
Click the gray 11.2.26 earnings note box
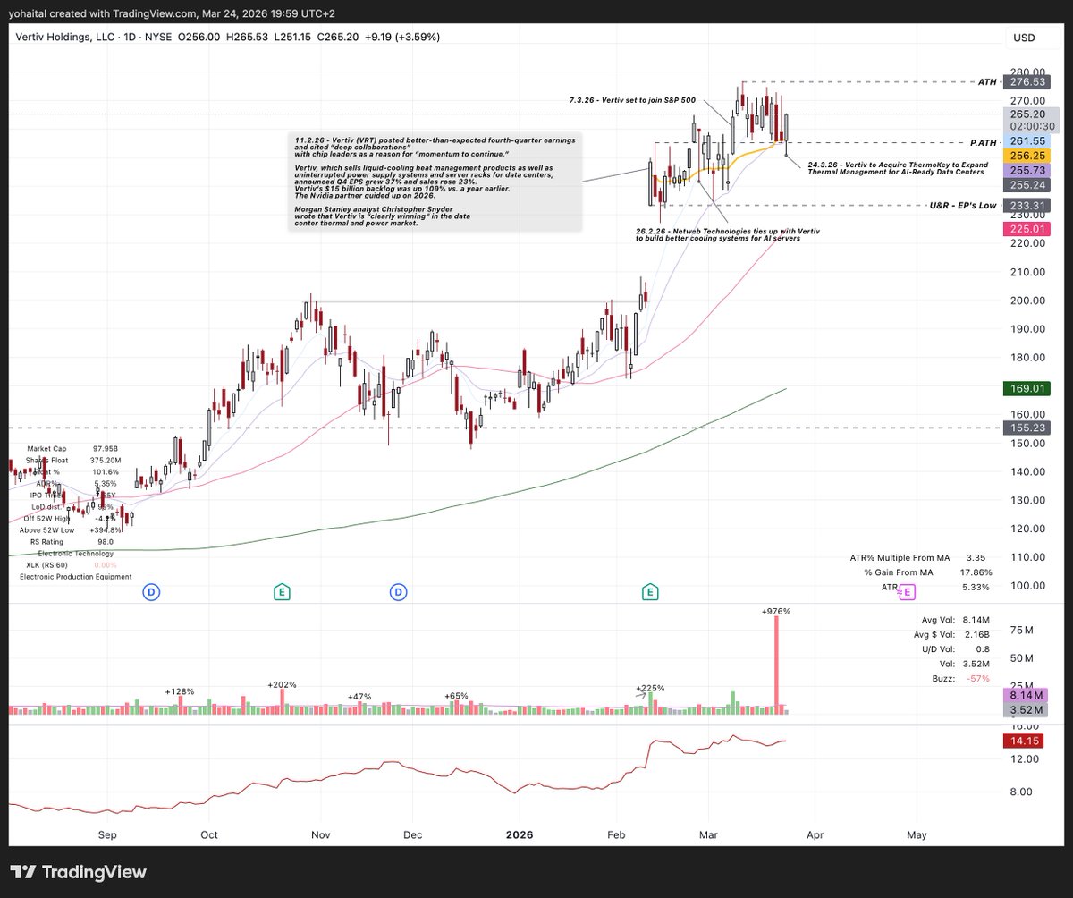coord(435,183)
